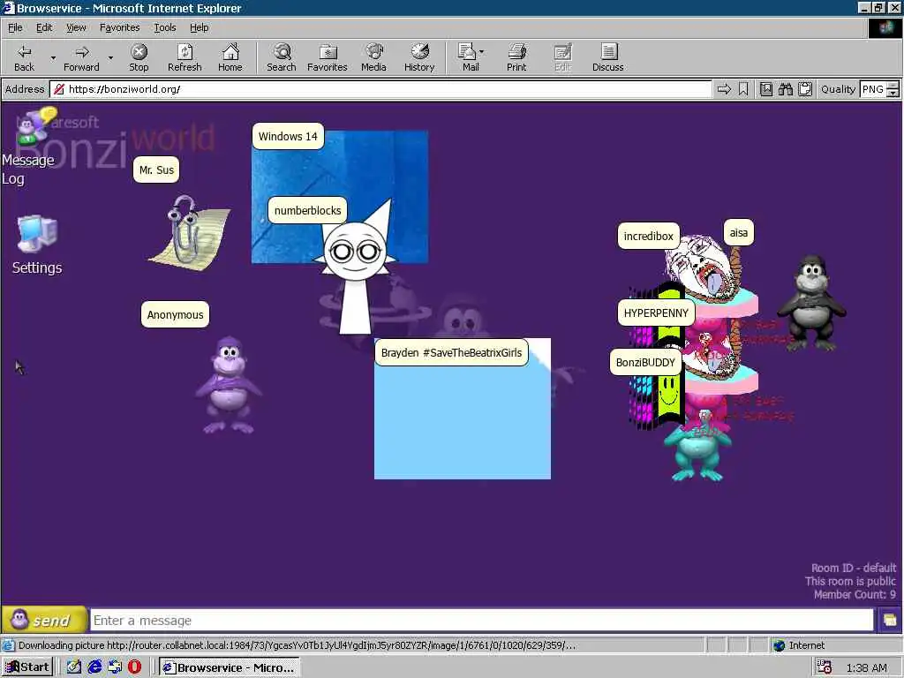Launch Opera from quick launch
This screenshot has height=678, width=904.
(x=134, y=667)
